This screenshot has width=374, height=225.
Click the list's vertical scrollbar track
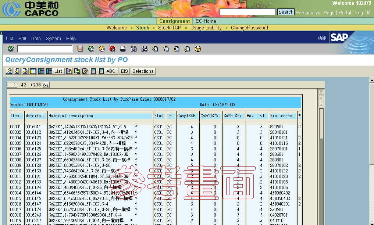click(x=321, y=176)
